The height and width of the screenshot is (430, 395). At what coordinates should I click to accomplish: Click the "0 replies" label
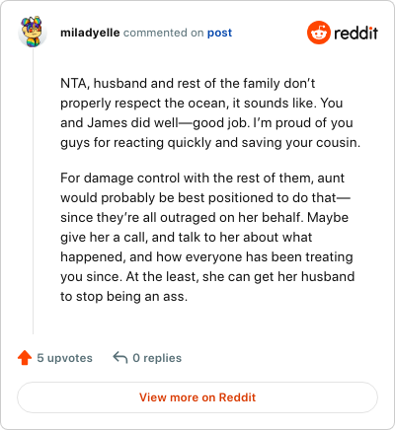[157, 358]
